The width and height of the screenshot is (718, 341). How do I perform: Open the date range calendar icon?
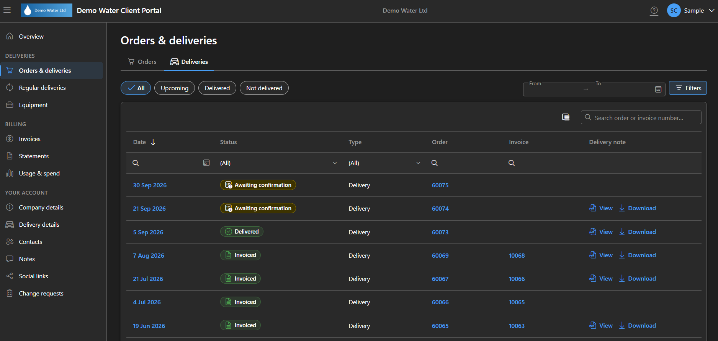[658, 89]
